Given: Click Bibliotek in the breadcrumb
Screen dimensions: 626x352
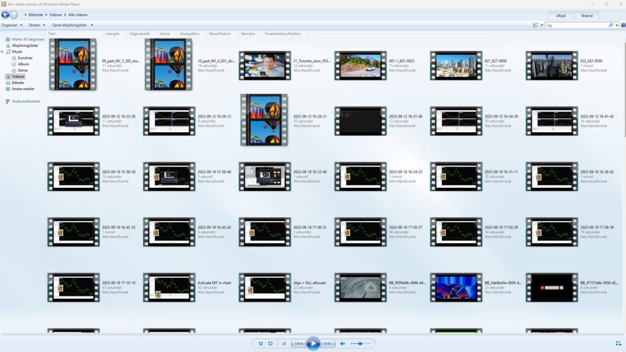Looking at the screenshot, I should [36, 15].
